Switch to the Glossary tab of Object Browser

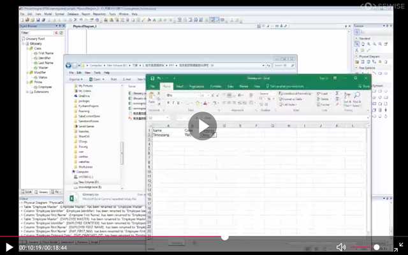click(x=41, y=192)
